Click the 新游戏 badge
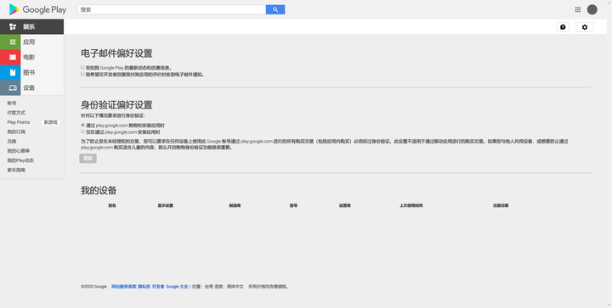 pyautogui.click(x=51, y=122)
